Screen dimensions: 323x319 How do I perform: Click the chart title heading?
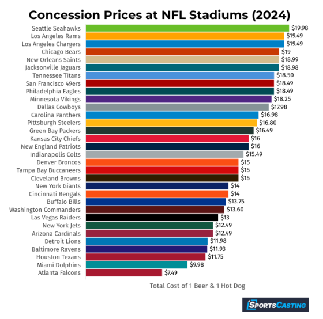pos(159,15)
